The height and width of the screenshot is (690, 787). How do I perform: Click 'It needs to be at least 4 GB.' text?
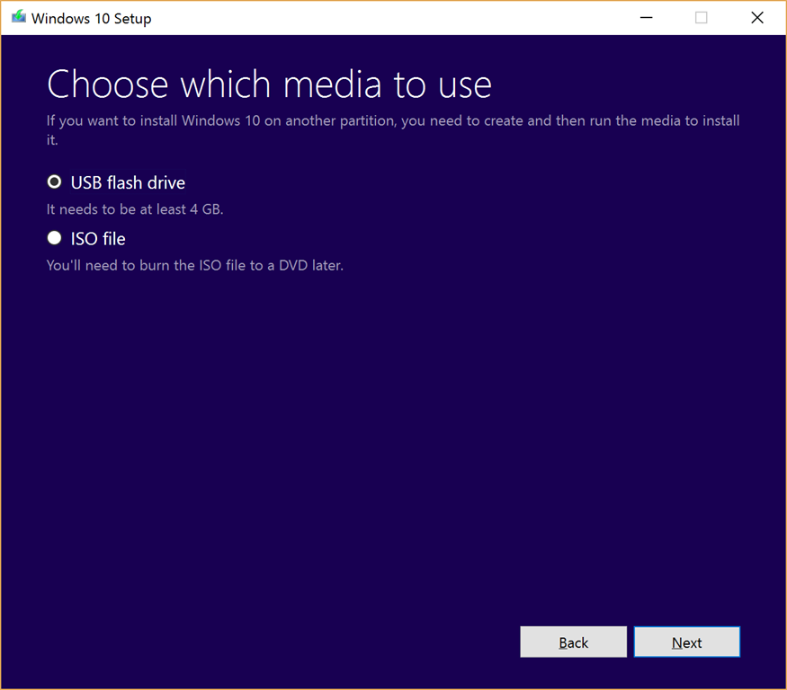135,209
